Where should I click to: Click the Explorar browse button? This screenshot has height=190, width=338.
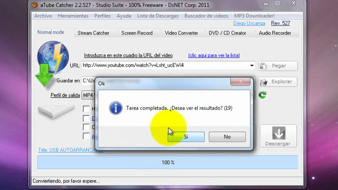(x=278, y=82)
